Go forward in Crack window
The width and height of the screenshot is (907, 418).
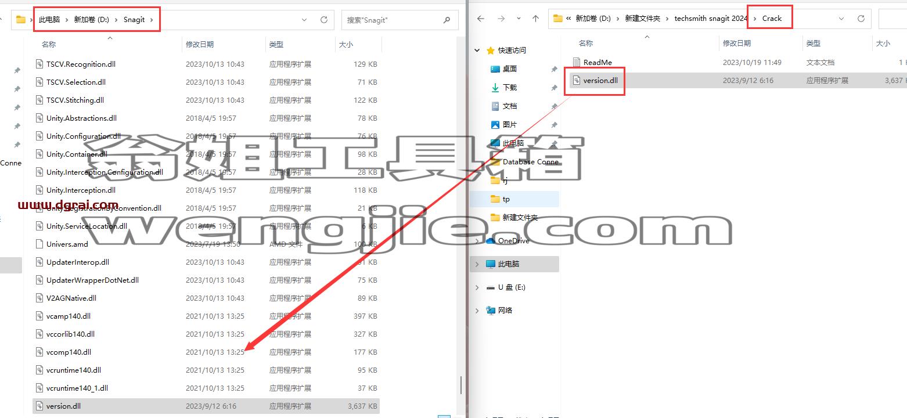[501, 19]
